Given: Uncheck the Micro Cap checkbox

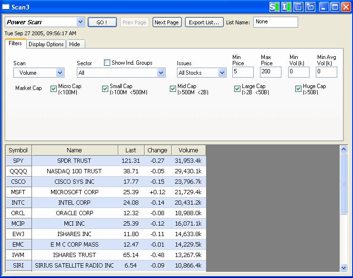Looking at the screenshot, I should coord(53,89).
